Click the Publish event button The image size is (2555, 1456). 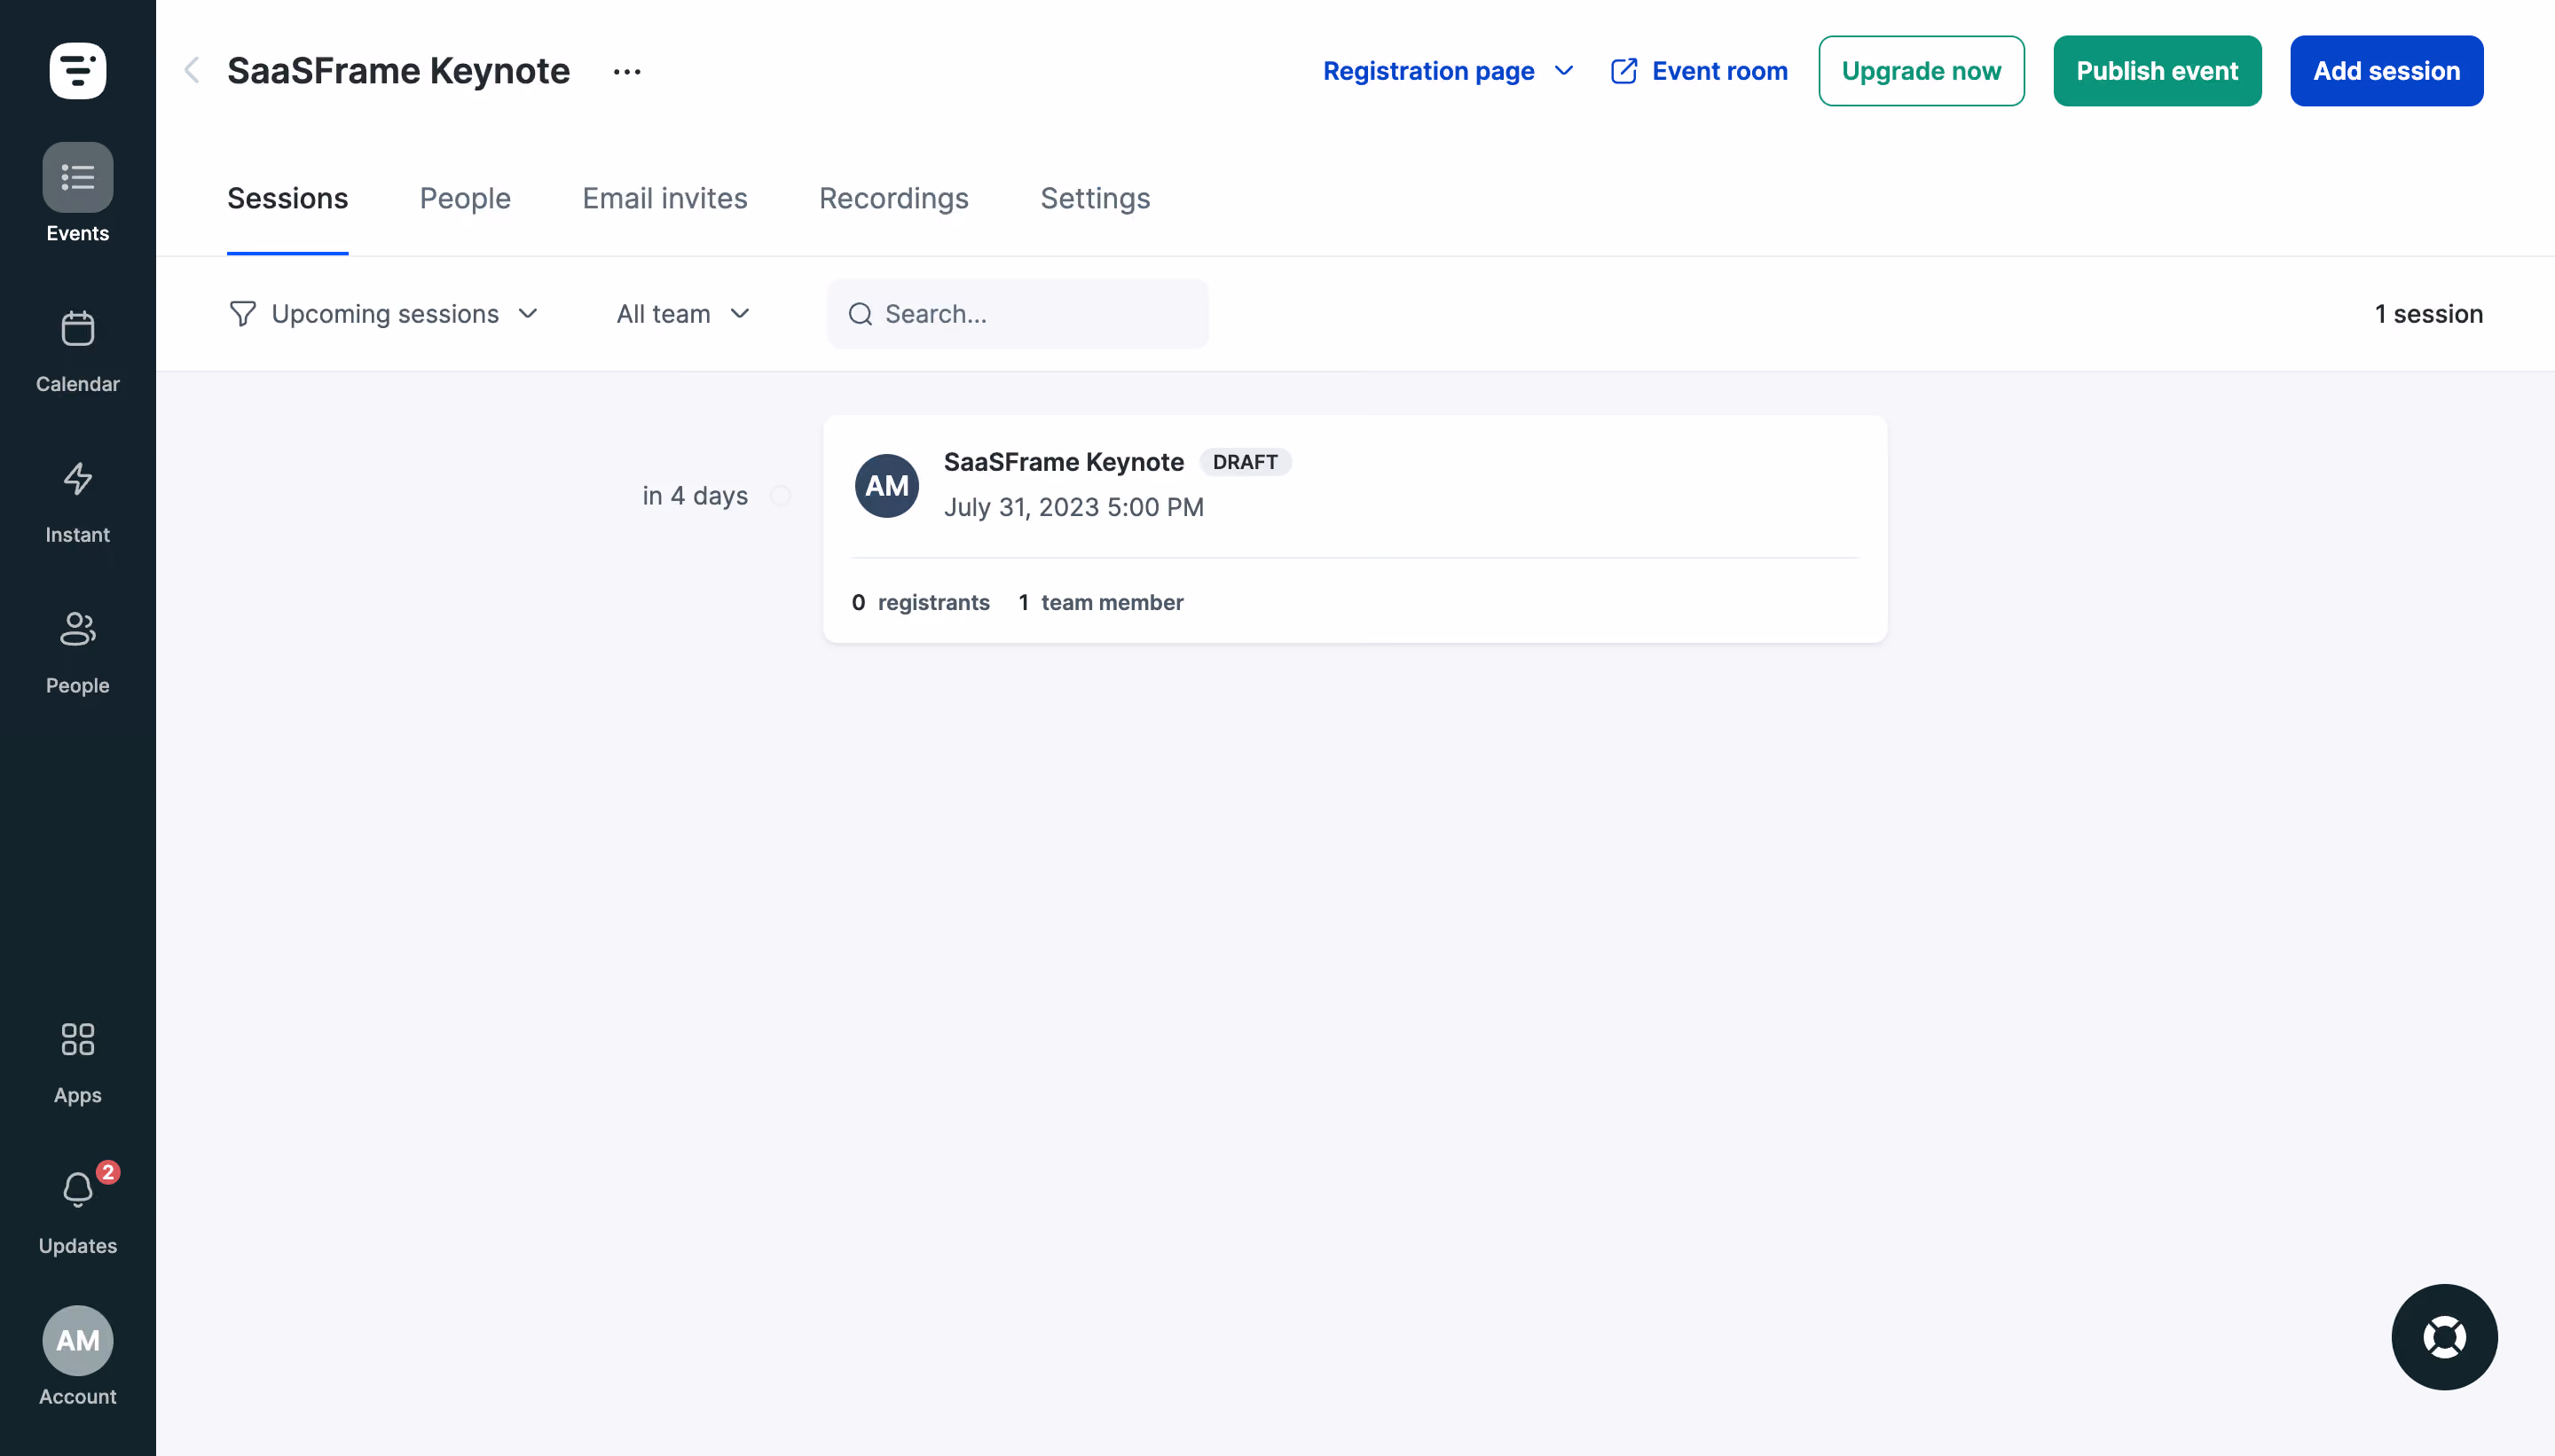2157,71
